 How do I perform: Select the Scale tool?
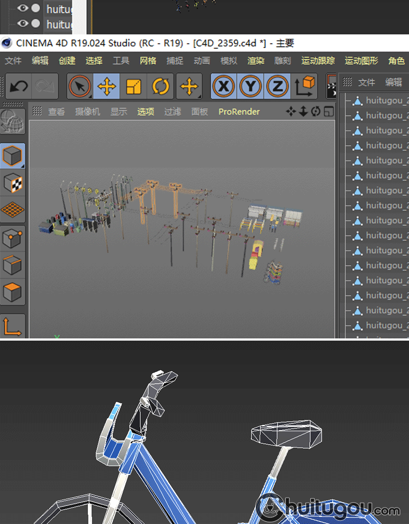[134, 86]
